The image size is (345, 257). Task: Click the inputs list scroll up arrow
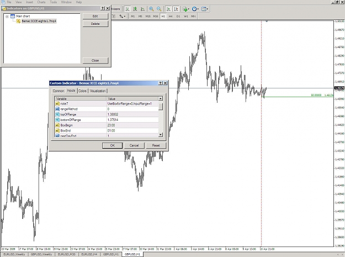161,99
